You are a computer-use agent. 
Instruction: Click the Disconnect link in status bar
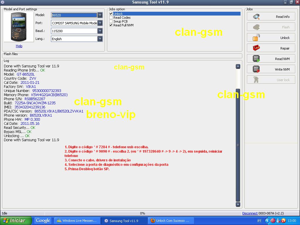coord(250,213)
